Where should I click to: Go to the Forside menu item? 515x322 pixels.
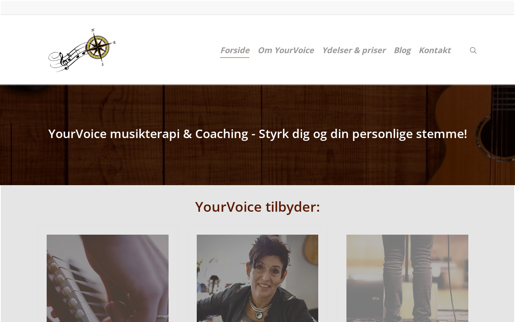235,50
